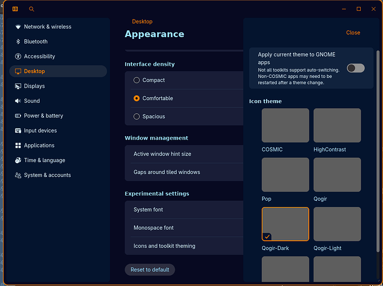Open System & accounts page
The height and width of the screenshot is (286, 383).
tap(47, 176)
